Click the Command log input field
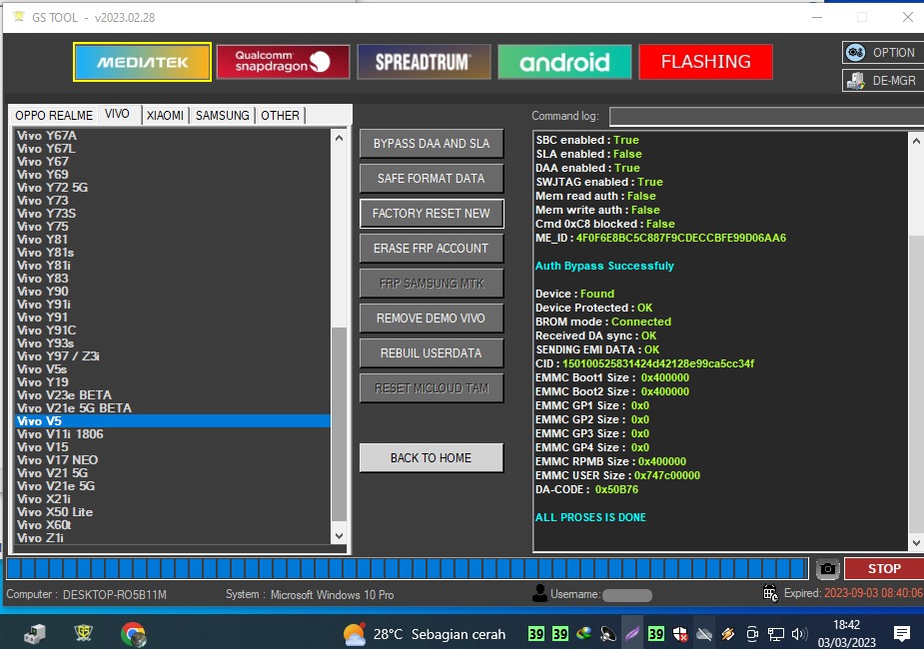 click(x=766, y=116)
